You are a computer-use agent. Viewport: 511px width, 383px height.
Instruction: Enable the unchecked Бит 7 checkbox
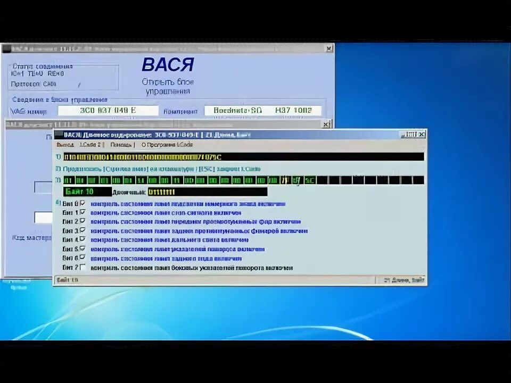(x=83, y=267)
